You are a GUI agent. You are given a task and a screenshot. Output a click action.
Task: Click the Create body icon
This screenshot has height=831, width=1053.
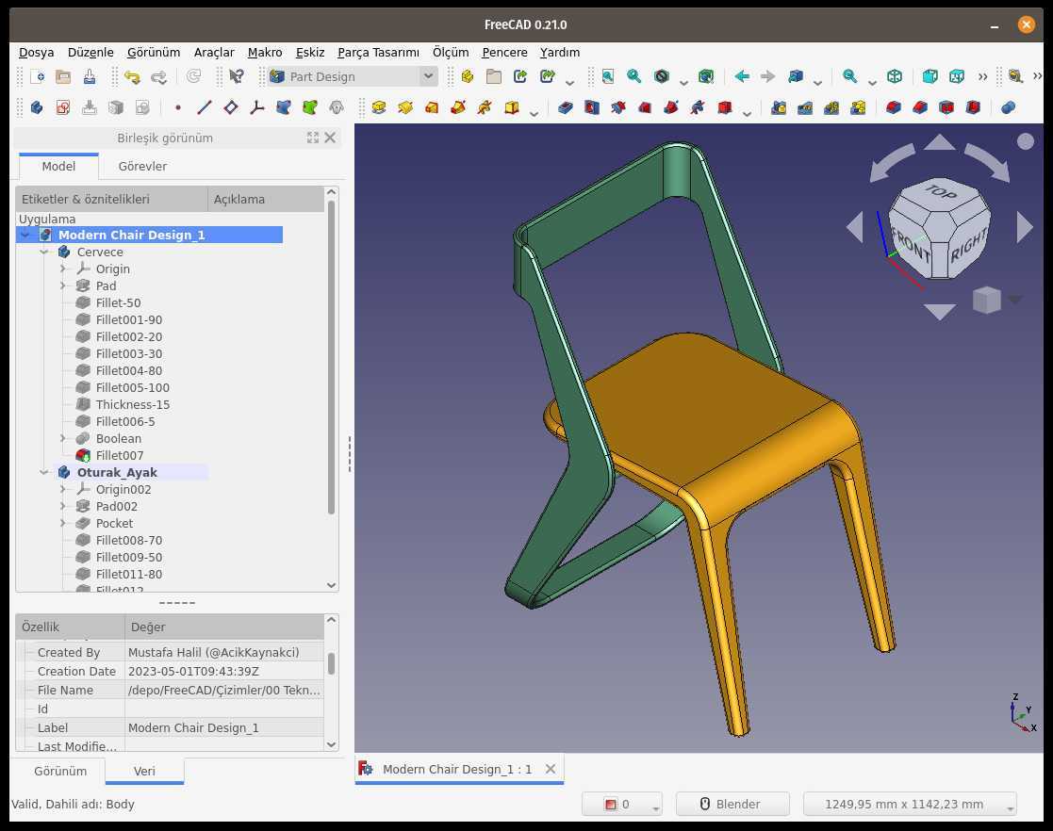[x=37, y=107]
